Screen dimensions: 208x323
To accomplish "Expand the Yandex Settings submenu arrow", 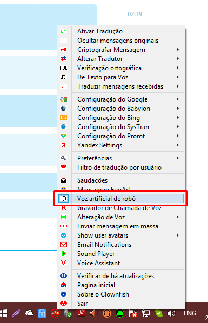I will 178,145.
